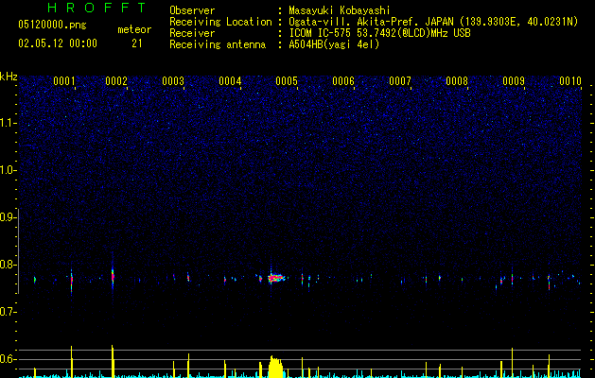Click the date stamp 02.05.12 00:00
Viewport: 595px width, 378px height.
pos(58,43)
